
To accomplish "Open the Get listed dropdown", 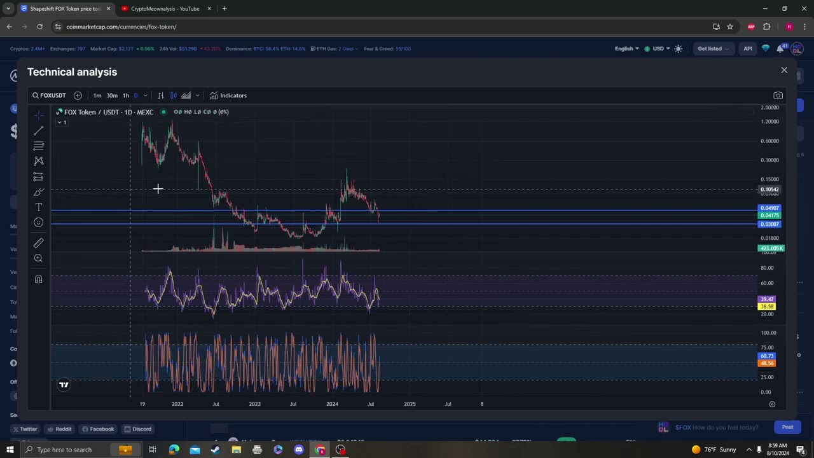I will pyautogui.click(x=713, y=48).
